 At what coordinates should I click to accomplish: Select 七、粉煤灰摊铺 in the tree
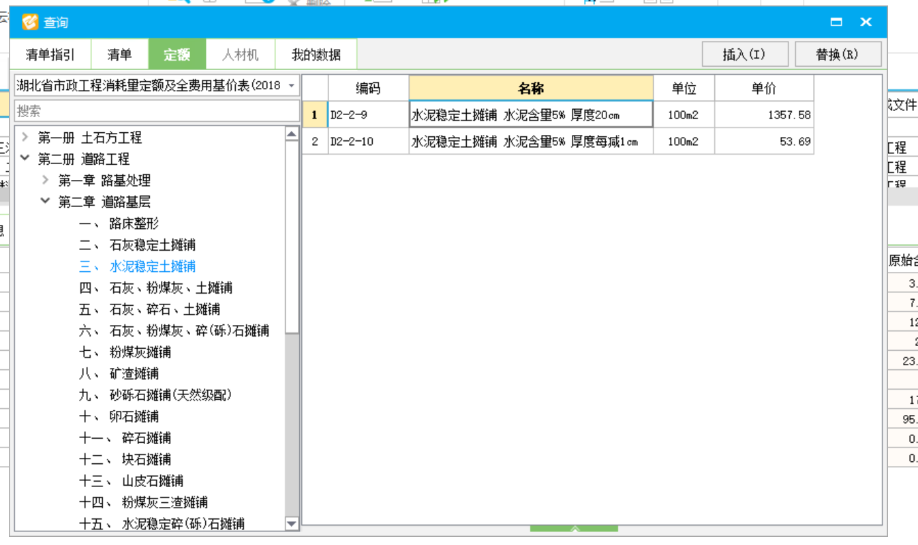click(x=125, y=352)
